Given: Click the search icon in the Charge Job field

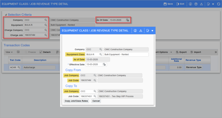Looking at the screenshot, I should tap(46, 35).
